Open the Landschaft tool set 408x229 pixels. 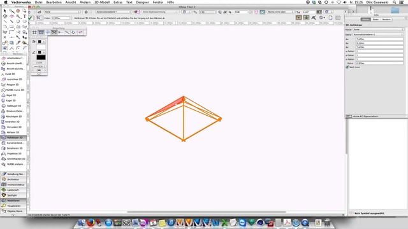pyautogui.click(x=13, y=190)
